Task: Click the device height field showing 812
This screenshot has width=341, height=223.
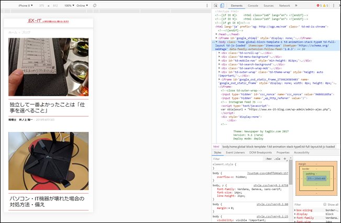Action: (x=55, y=5)
